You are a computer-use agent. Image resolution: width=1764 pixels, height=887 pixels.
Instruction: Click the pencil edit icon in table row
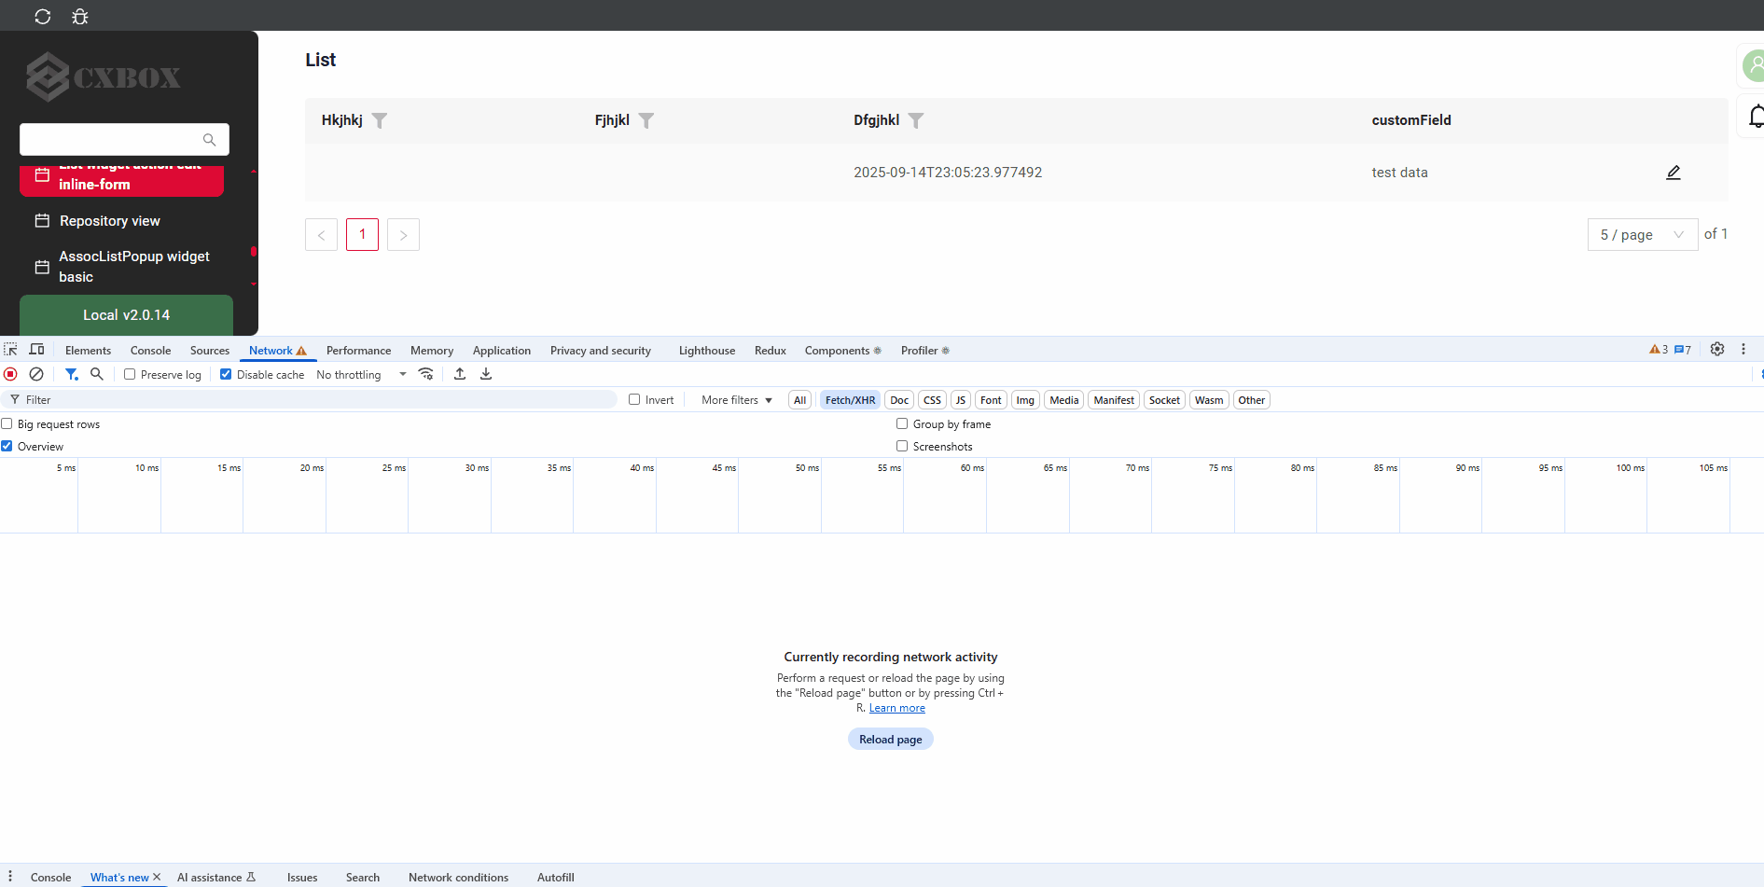[x=1673, y=173]
